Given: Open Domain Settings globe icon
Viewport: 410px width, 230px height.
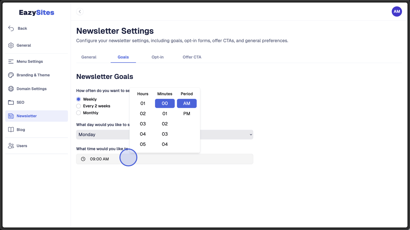Looking at the screenshot, I should point(11,89).
